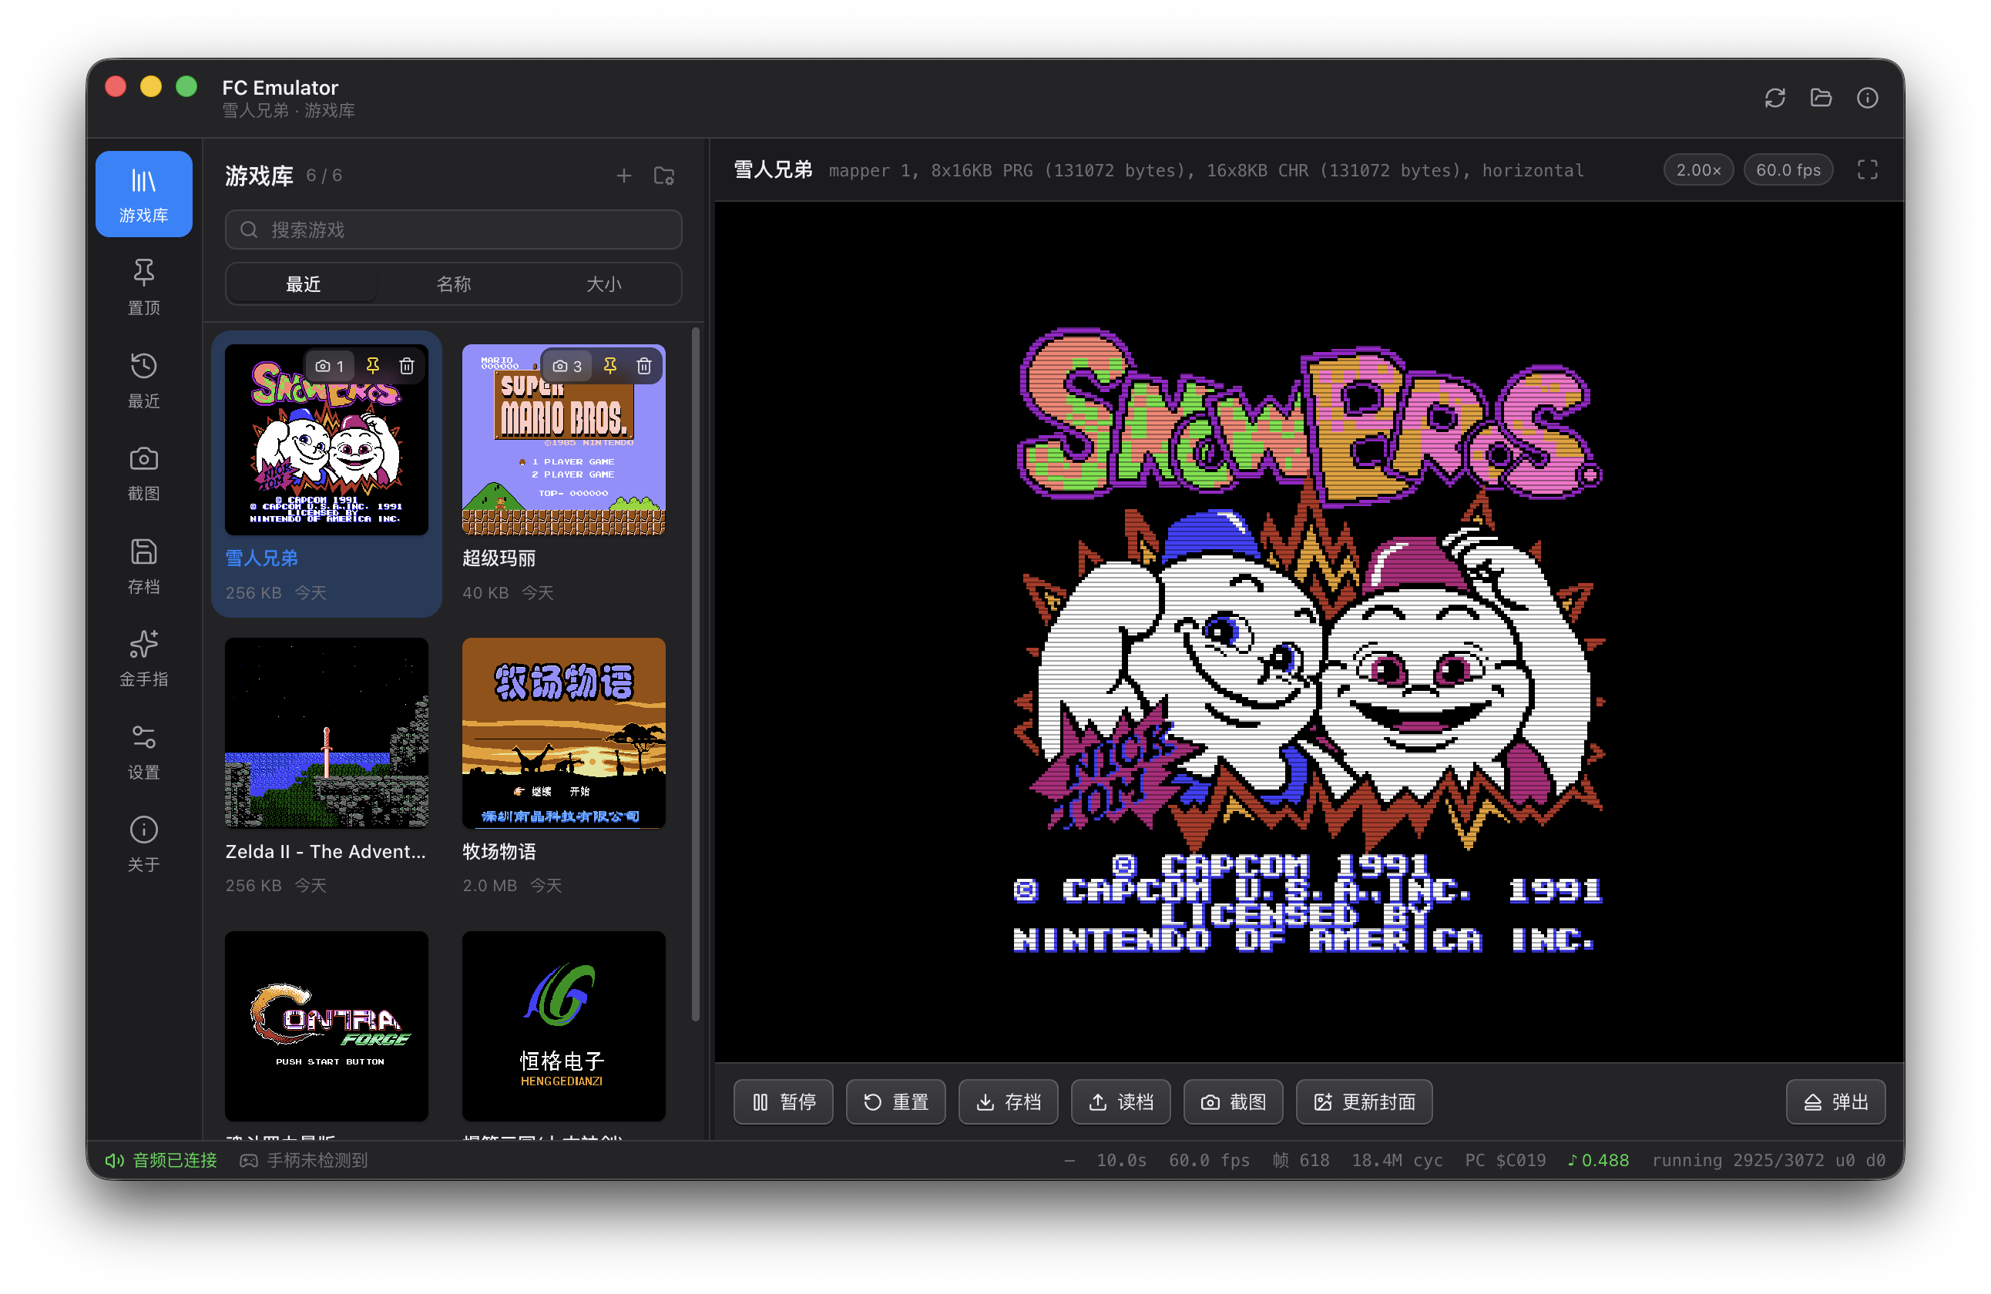This screenshot has width=1991, height=1294.
Task: Delete the 雪人兄弟 game card
Action: [407, 367]
